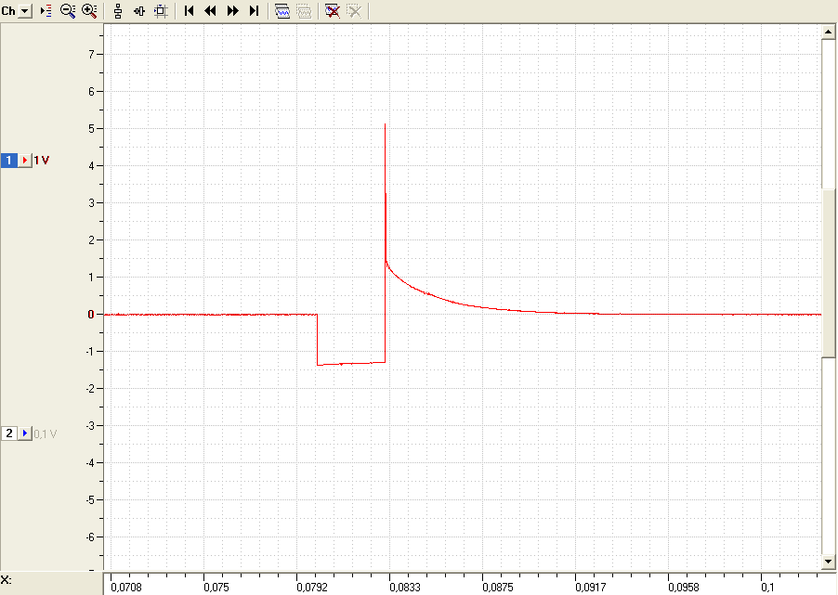Screen dimensions: 838x595
Task: Click the channel 1 scale label 1 V
Action: tap(41, 161)
